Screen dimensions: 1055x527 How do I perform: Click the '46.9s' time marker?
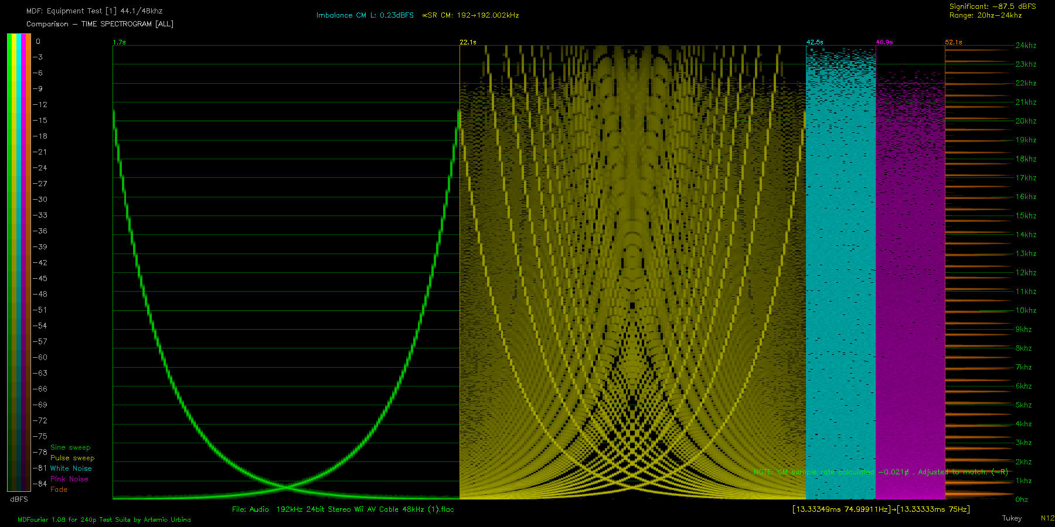pyautogui.click(x=884, y=42)
